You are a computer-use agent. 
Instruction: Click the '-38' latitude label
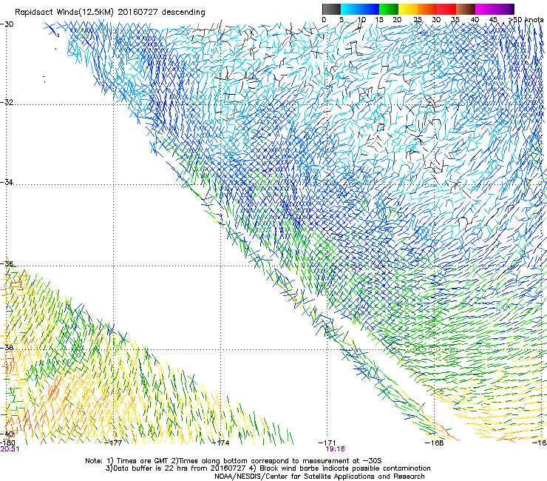coord(7,348)
